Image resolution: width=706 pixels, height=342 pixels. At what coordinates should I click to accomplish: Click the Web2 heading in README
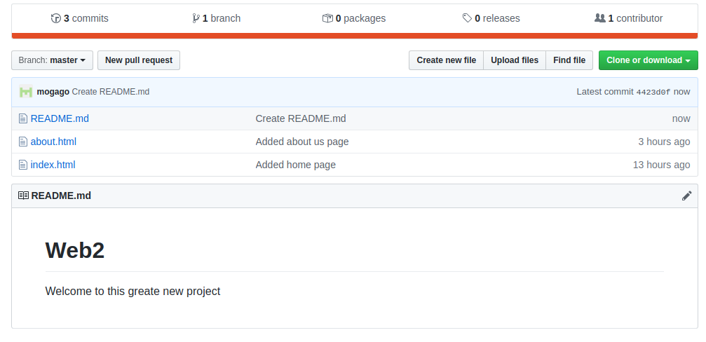point(75,250)
